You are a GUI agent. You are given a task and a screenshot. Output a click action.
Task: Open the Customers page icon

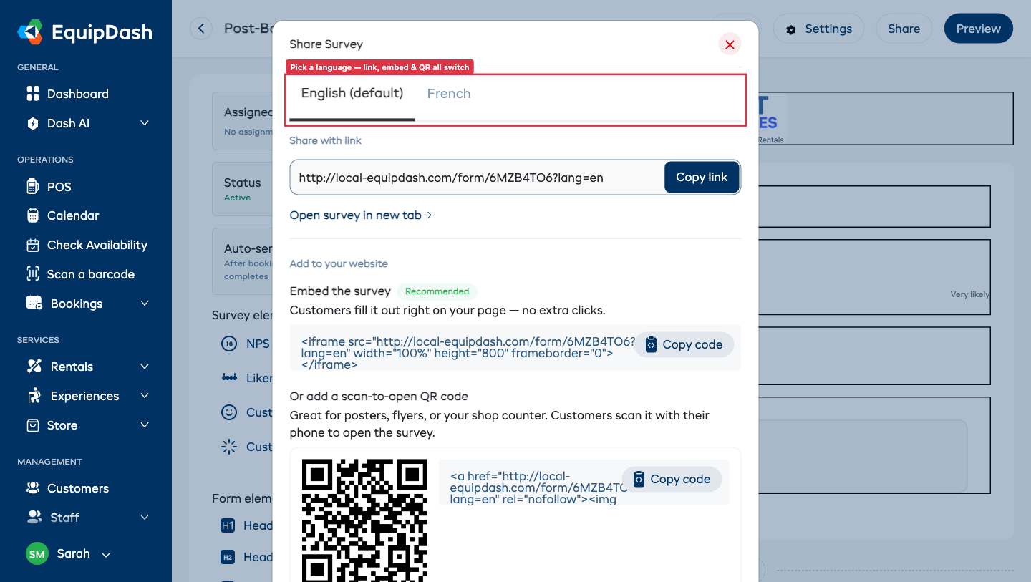click(32, 488)
